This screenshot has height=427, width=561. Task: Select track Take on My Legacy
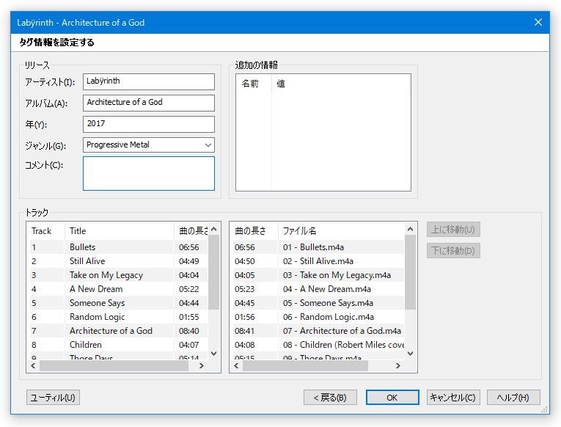(x=118, y=275)
